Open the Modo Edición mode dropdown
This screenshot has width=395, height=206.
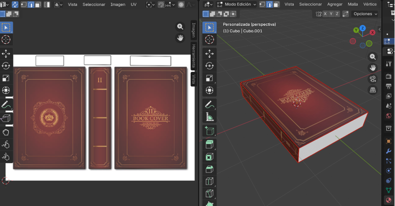point(237,4)
